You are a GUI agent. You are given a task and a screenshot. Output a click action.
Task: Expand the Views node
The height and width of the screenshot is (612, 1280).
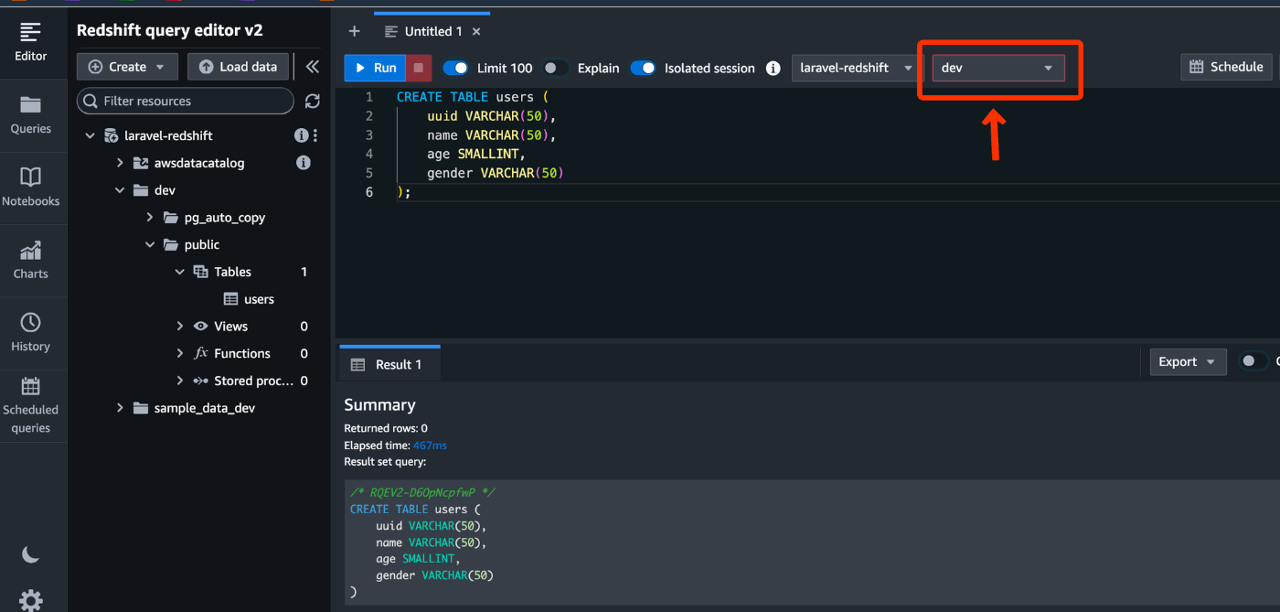point(180,327)
